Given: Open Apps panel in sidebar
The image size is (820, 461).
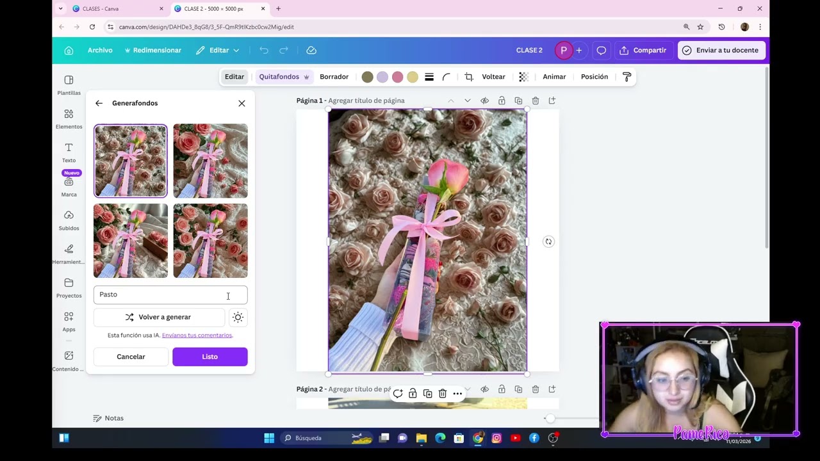Looking at the screenshot, I should [x=69, y=321].
